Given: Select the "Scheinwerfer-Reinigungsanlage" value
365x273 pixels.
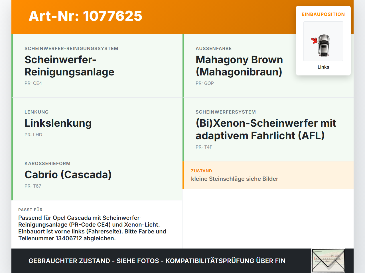Looking at the screenshot, I should pyautogui.click(x=69, y=66).
